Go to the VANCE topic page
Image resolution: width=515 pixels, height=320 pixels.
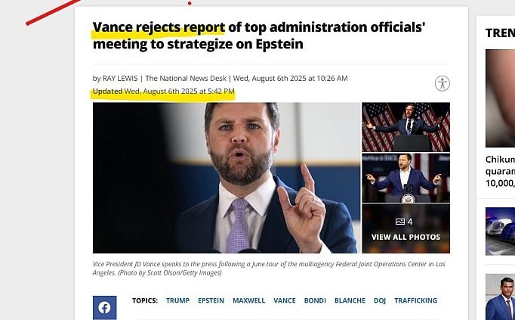[285, 300]
